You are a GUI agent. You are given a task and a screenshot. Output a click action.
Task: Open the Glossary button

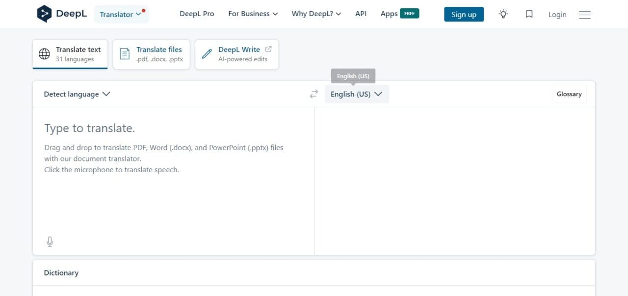coord(569,94)
